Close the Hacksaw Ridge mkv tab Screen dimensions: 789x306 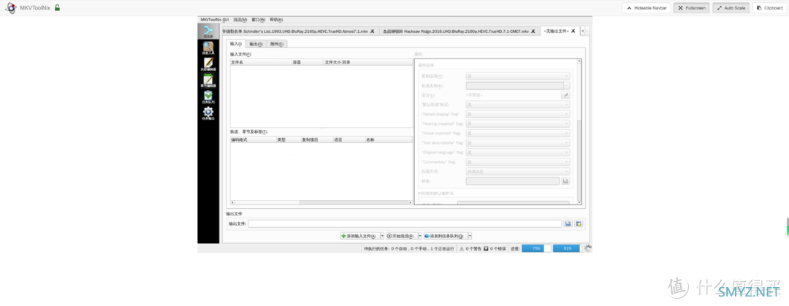(533, 31)
